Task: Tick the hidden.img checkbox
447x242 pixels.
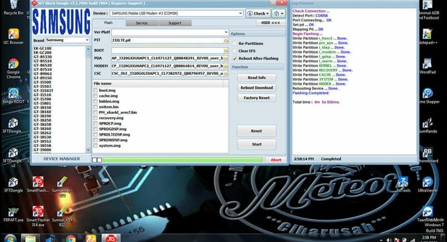Action: coord(96,101)
